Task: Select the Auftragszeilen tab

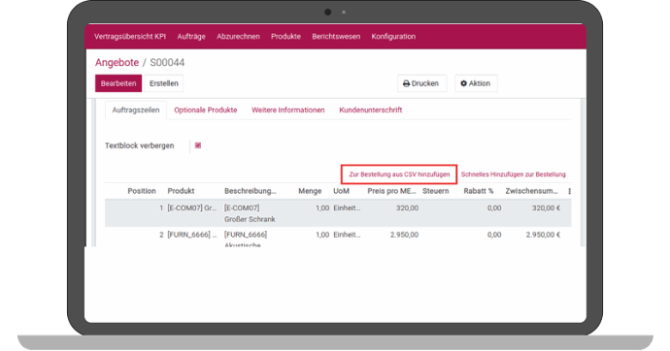Action: click(135, 110)
